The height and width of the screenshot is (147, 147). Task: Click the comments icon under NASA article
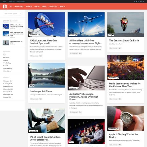tap(40, 56)
